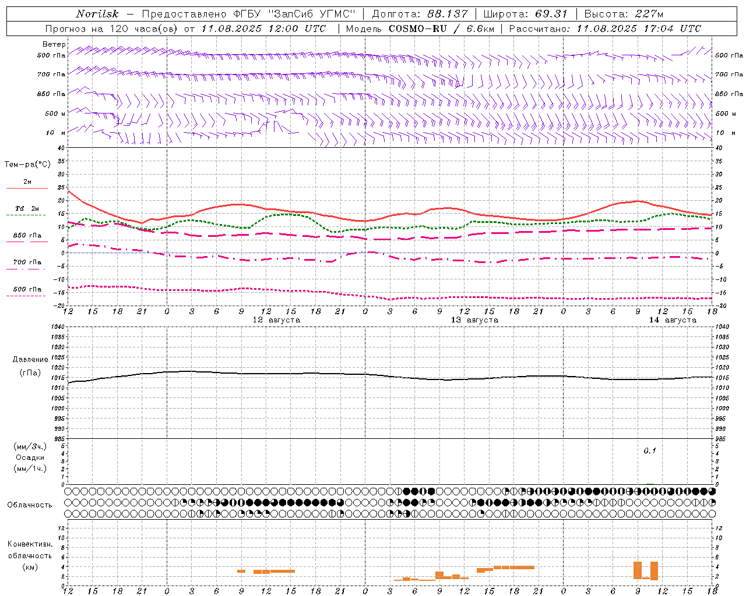Click the '850 гПа' temperature legend label

pyautogui.click(x=27, y=235)
